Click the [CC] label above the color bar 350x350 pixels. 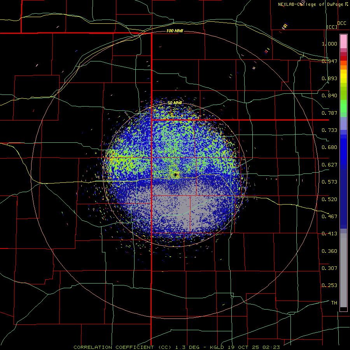pyautogui.click(x=332, y=27)
